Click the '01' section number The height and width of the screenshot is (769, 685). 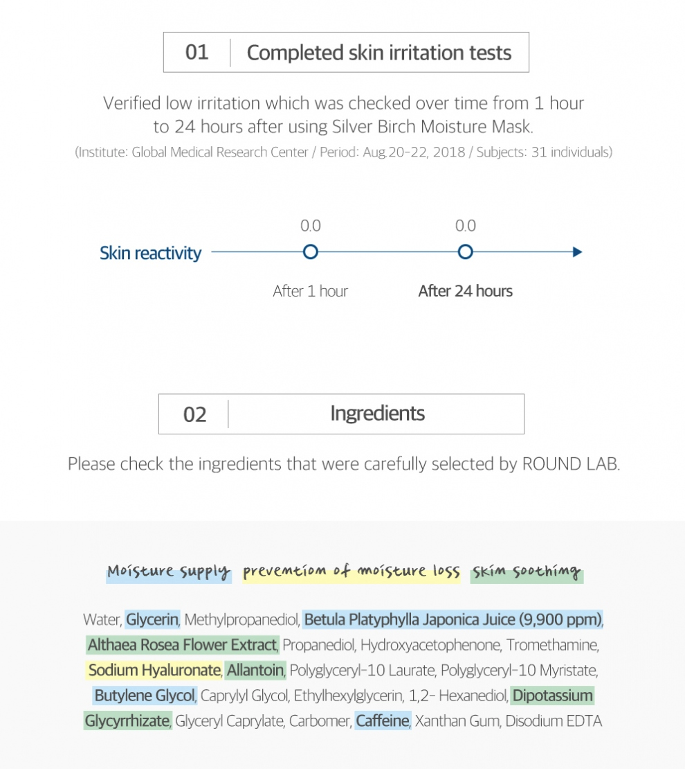[197, 53]
